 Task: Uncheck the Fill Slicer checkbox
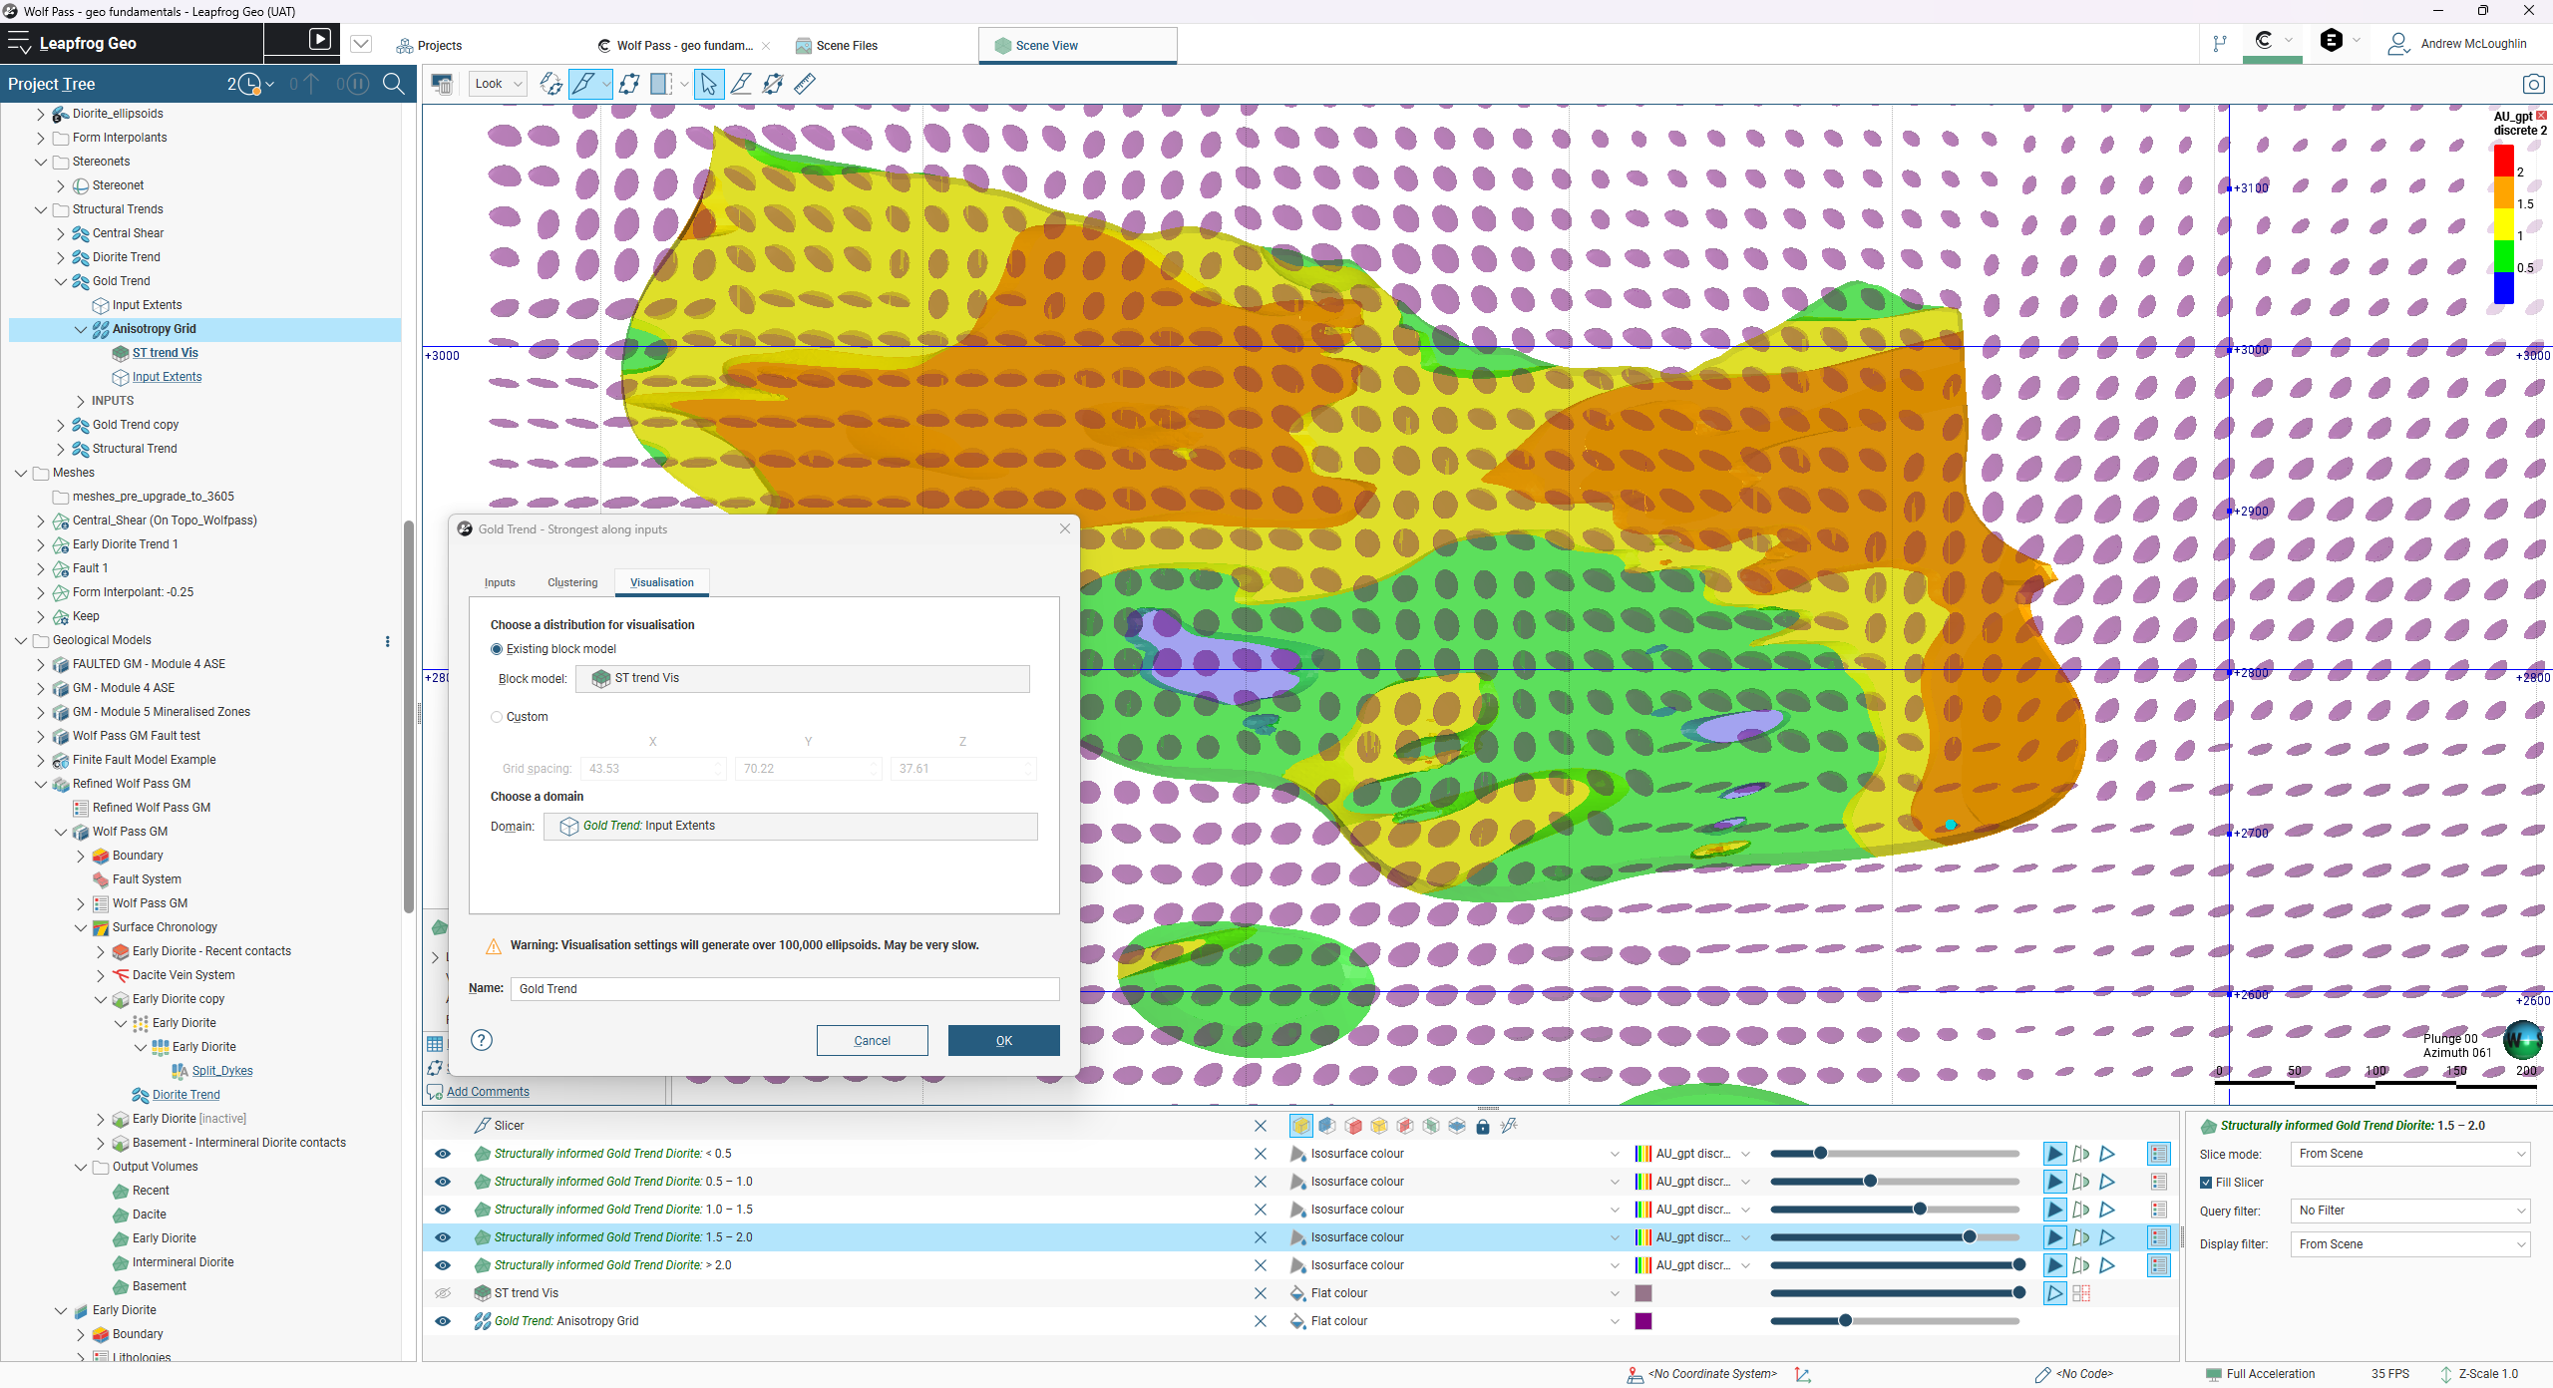point(2206,1183)
